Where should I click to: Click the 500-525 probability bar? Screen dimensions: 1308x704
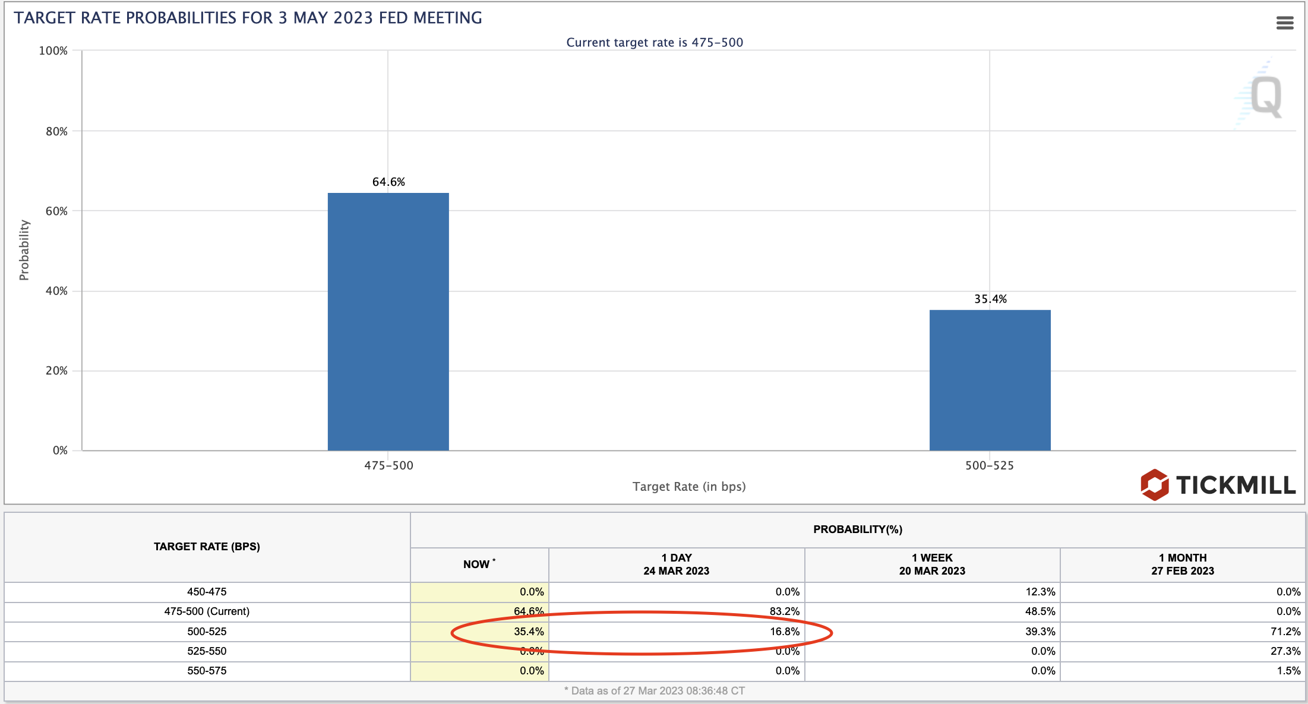tap(990, 380)
